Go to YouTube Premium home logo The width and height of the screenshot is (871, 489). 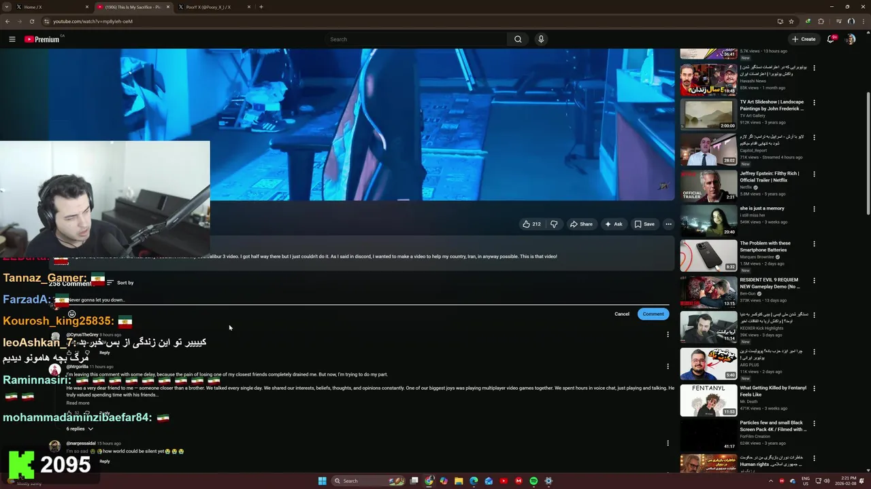[42, 39]
